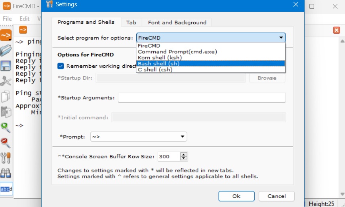Switch to the Tab settings tab
This screenshot has width=345, height=207.
[x=132, y=23]
